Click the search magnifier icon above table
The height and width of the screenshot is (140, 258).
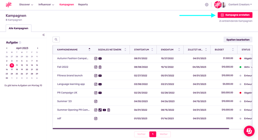pyautogui.click(x=56, y=40)
